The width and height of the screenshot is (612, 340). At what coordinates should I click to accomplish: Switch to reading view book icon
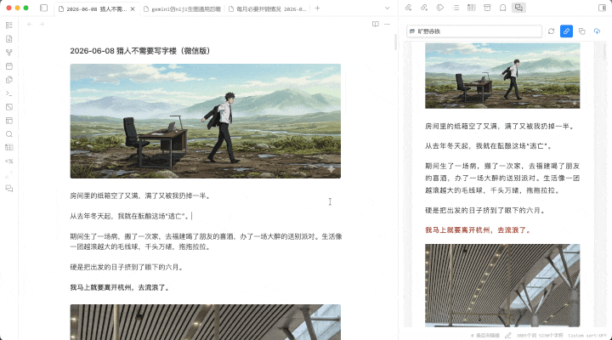point(376,24)
